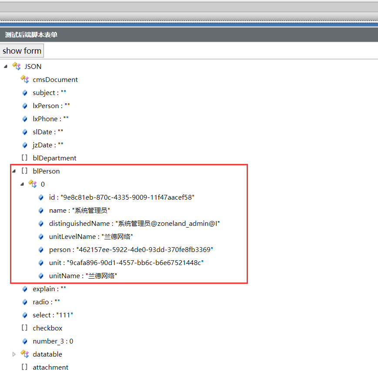Select the jzDate : "" row
This screenshot has width=378, height=371.
tap(48, 145)
